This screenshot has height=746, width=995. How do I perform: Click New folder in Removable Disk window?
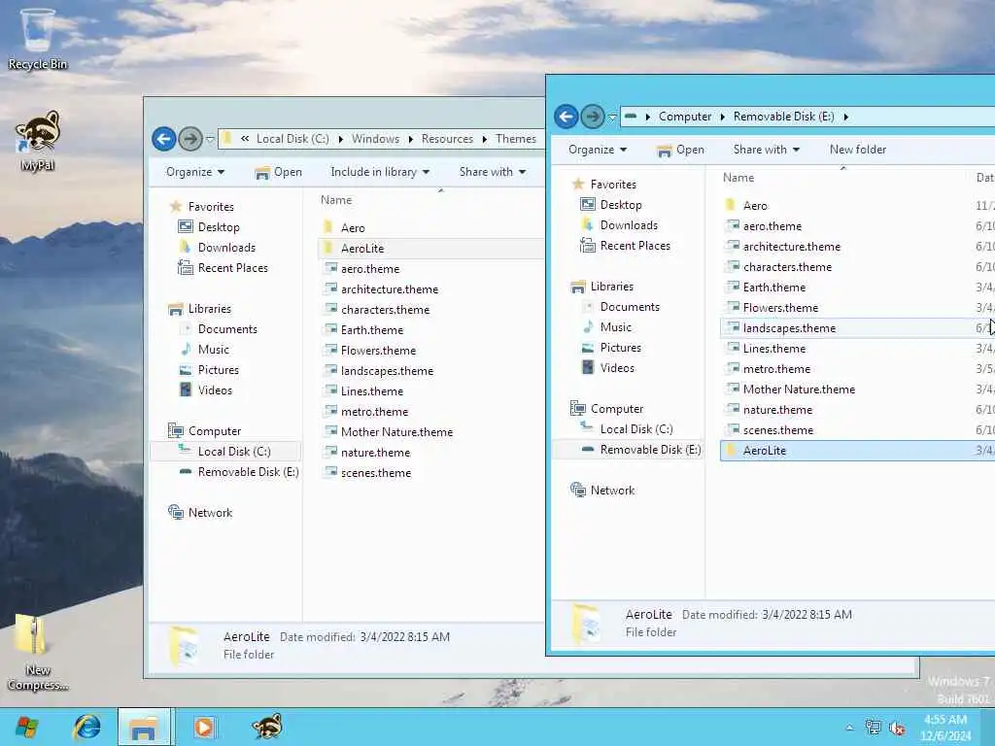(857, 150)
